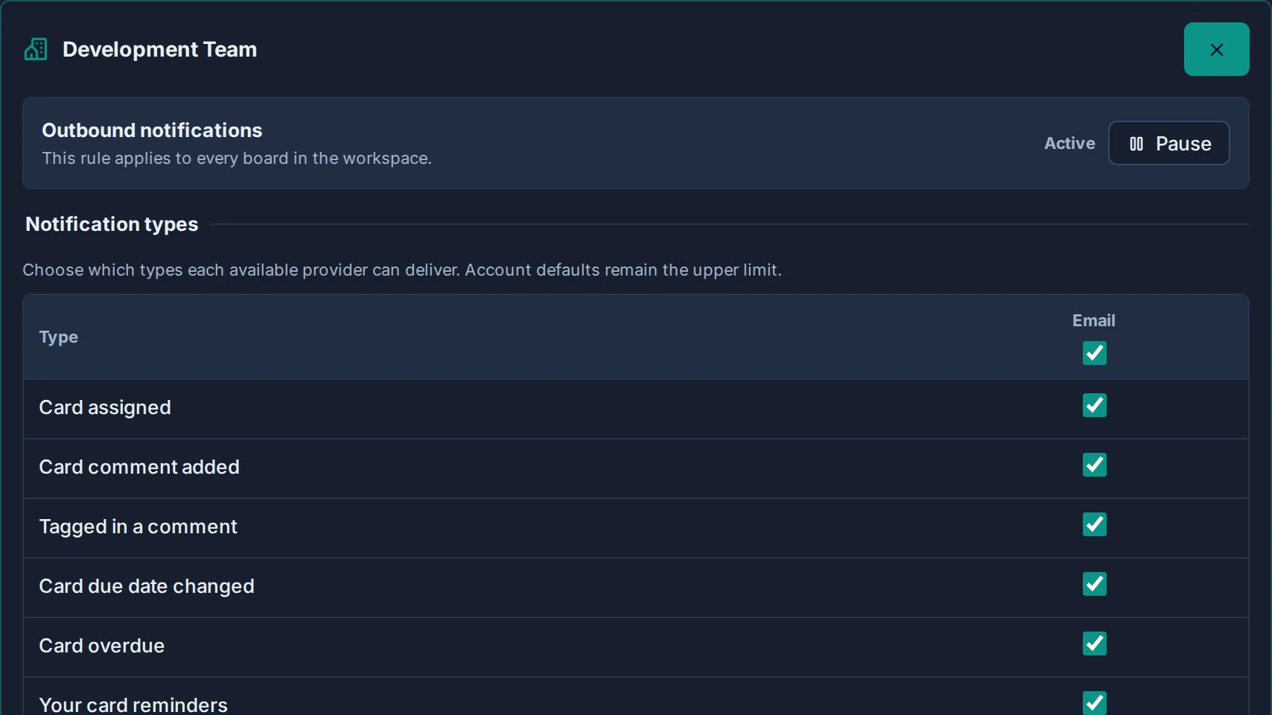Viewport: 1272px width, 715px height.
Task: Click the Outbound notifications heading
Action: [x=152, y=130]
